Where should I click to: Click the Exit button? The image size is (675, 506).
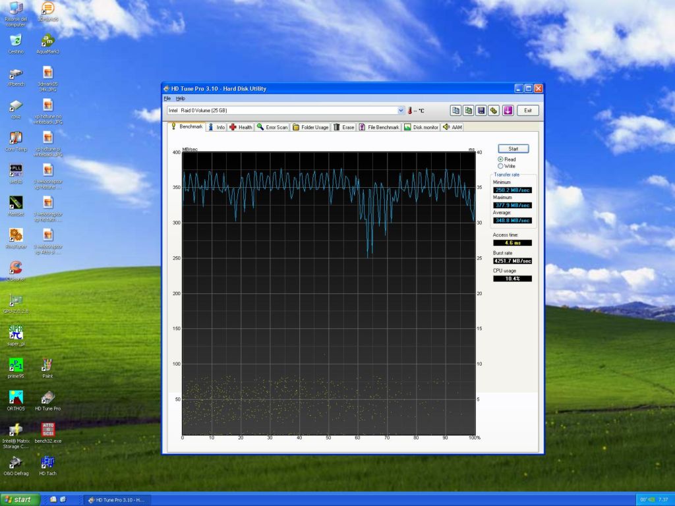pyautogui.click(x=528, y=111)
